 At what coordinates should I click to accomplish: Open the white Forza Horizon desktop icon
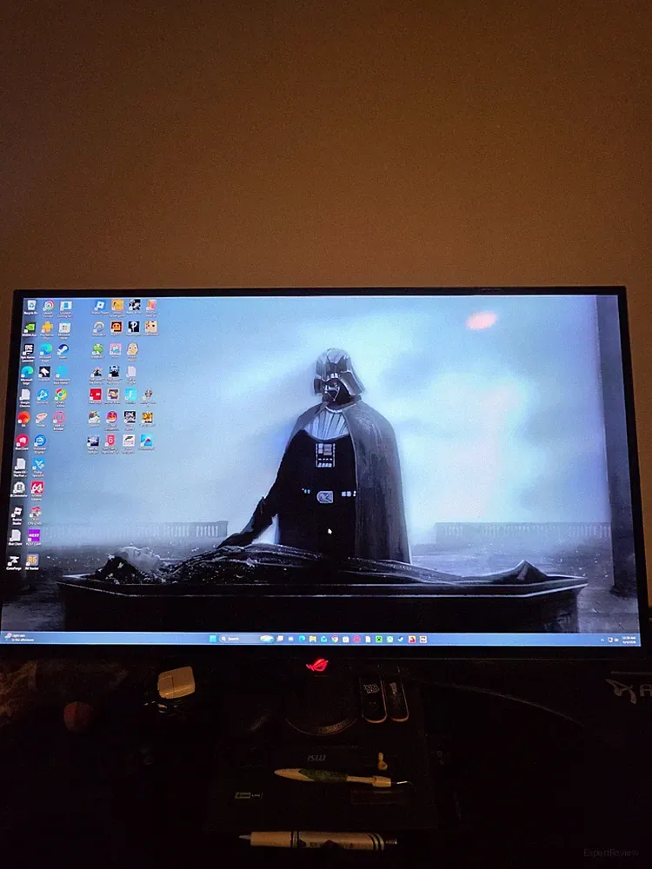(x=129, y=440)
